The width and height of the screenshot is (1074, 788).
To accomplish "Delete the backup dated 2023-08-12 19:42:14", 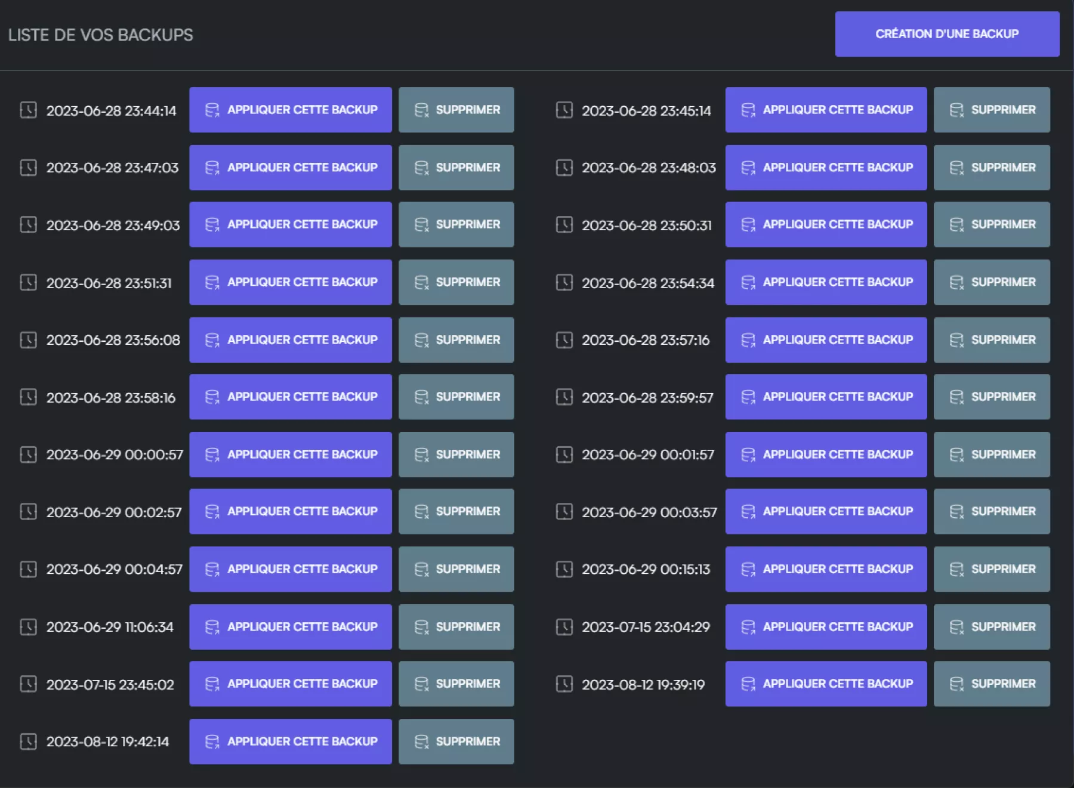I will (456, 741).
